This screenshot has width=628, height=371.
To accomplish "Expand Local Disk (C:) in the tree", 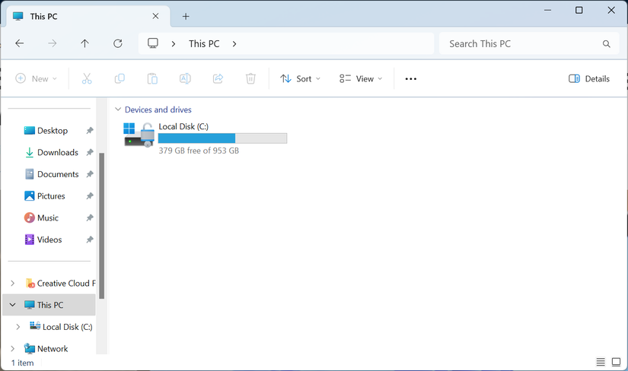I will pos(18,327).
